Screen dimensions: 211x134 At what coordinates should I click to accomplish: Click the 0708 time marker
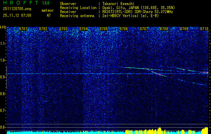point(164,29)
